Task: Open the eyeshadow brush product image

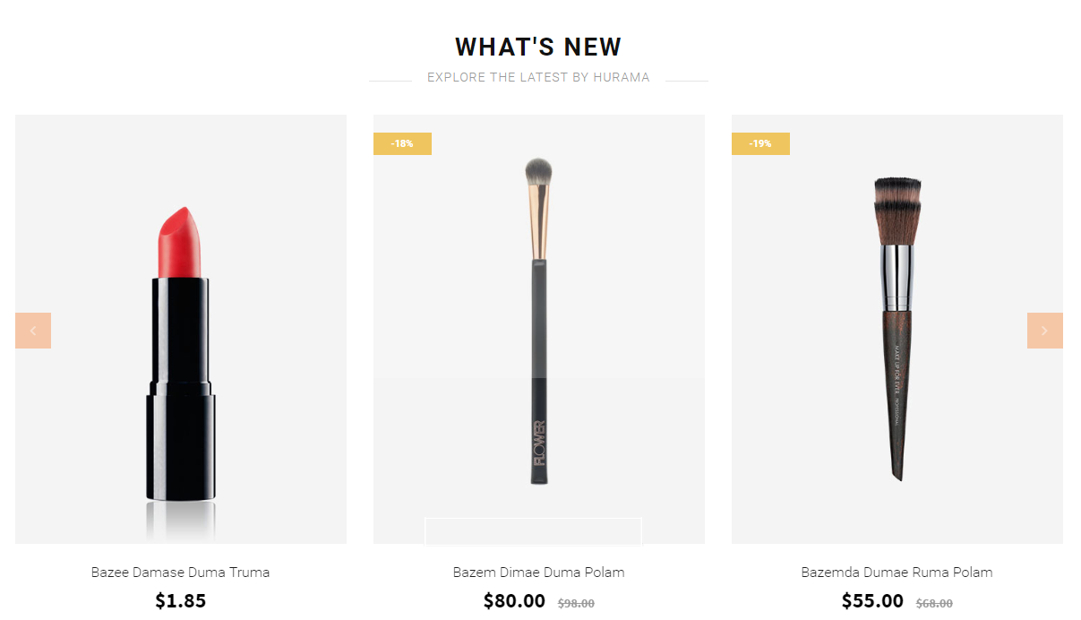Action: 539,323
